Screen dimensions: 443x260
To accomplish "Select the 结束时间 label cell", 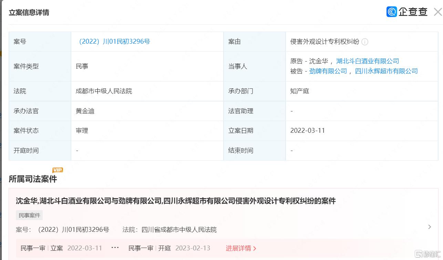I will coord(255,151).
